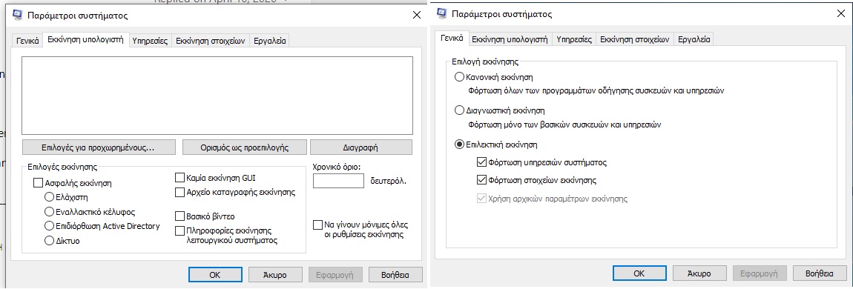
Task: Open Εκκίνηση στοιχείων tab in left window
Action: pyautogui.click(x=211, y=41)
